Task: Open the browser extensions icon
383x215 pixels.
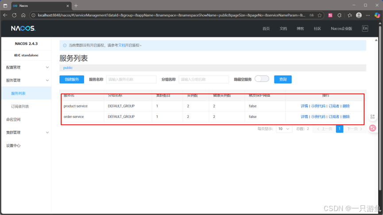Action: [x=340, y=15]
